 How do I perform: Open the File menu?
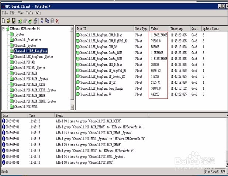(x=5, y=13)
